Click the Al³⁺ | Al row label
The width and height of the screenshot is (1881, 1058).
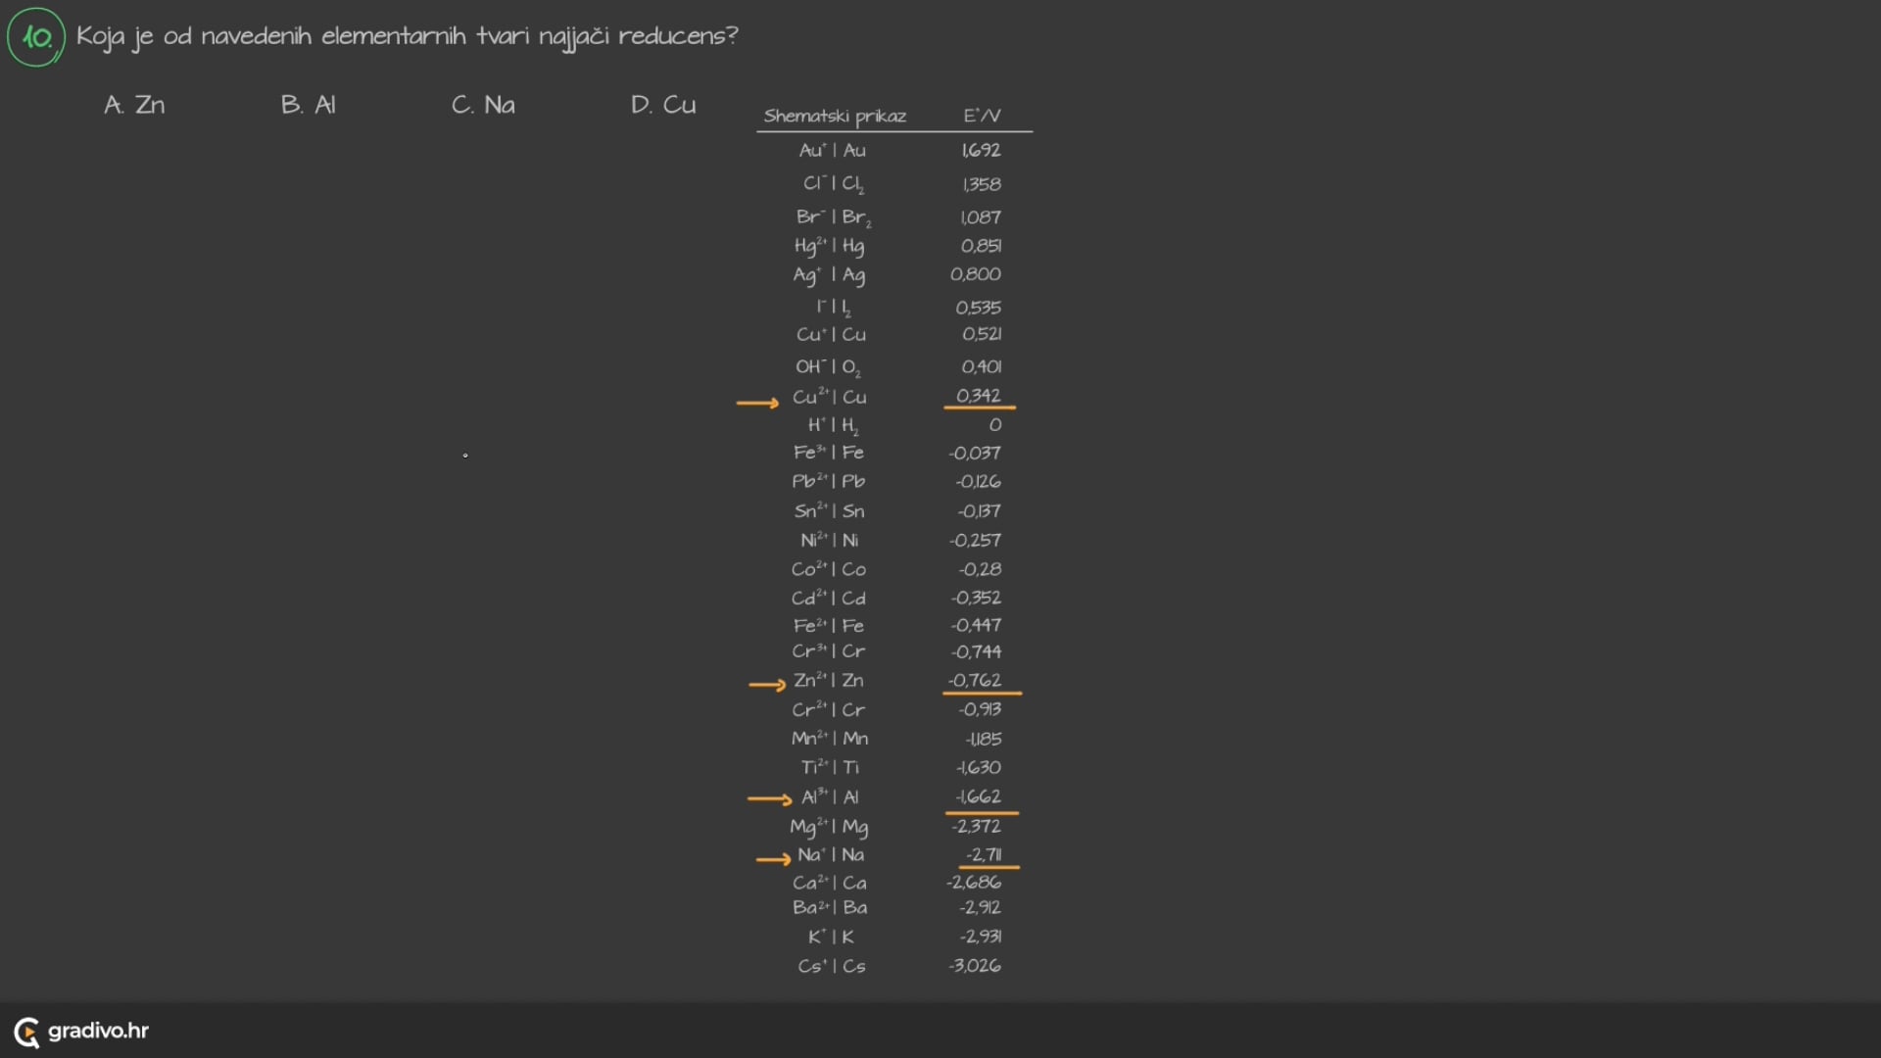click(830, 796)
